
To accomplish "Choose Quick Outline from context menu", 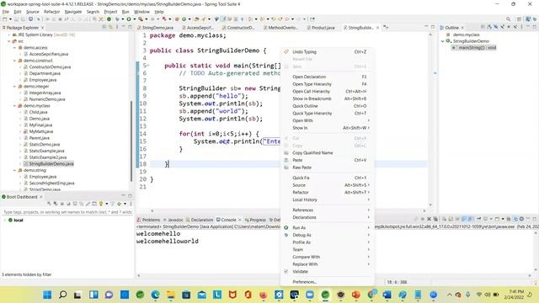I will point(327,106).
